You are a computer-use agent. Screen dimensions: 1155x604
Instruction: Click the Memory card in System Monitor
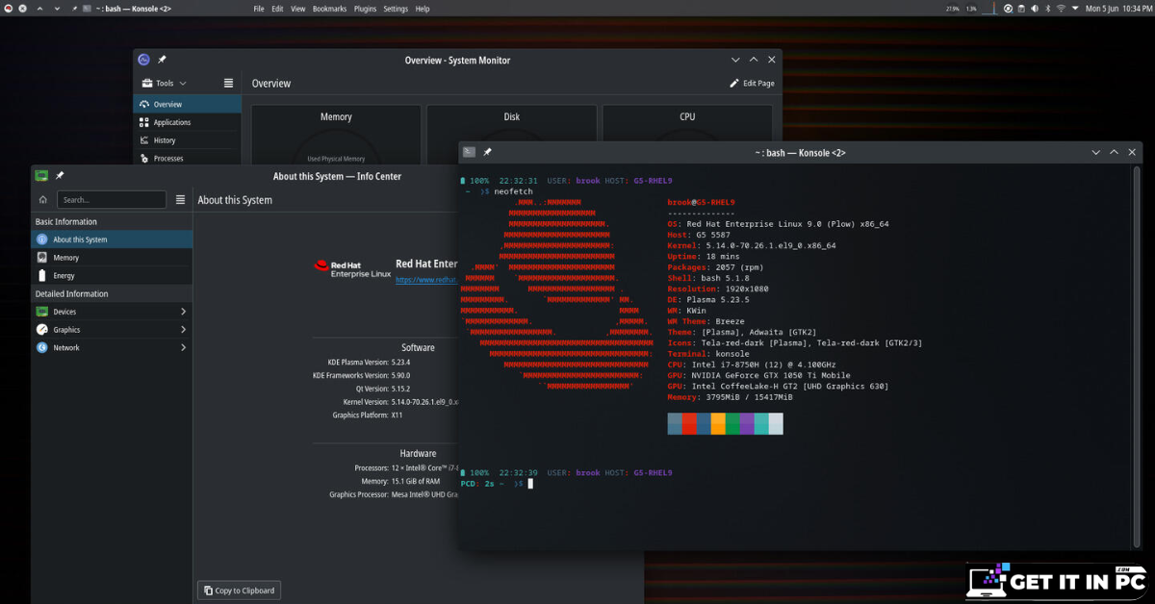tap(336, 135)
